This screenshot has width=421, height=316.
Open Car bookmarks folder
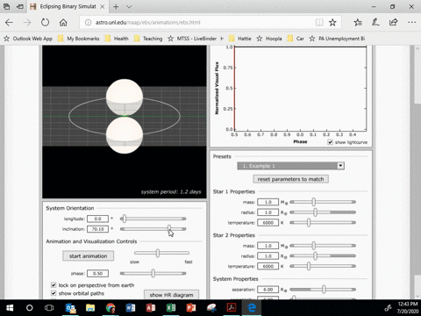(x=296, y=39)
